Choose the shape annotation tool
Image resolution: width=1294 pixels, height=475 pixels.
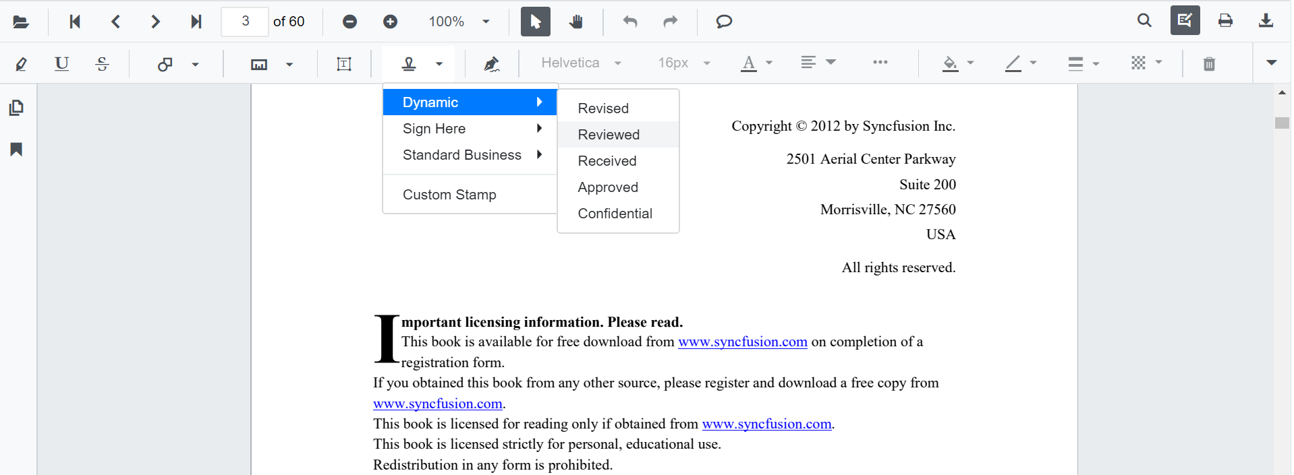(x=165, y=64)
